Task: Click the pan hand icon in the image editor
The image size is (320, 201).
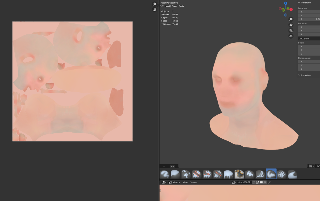Action: (x=154, y=10)
